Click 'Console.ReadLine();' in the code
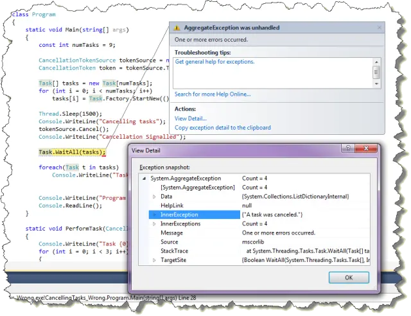The image size is (411, 316). (70, 206)
